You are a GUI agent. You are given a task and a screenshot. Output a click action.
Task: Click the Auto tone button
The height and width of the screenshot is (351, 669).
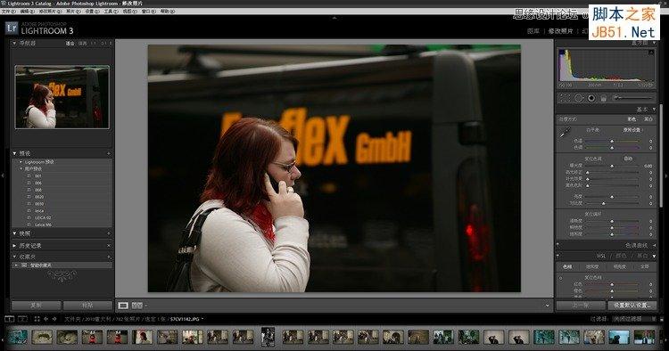click(628, 159)
